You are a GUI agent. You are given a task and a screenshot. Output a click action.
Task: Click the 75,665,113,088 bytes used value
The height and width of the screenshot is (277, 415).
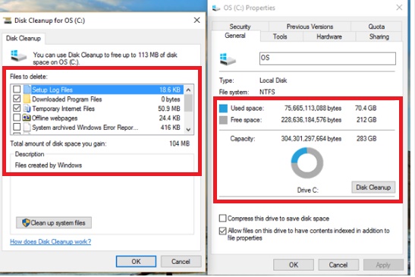click(313, 109)
